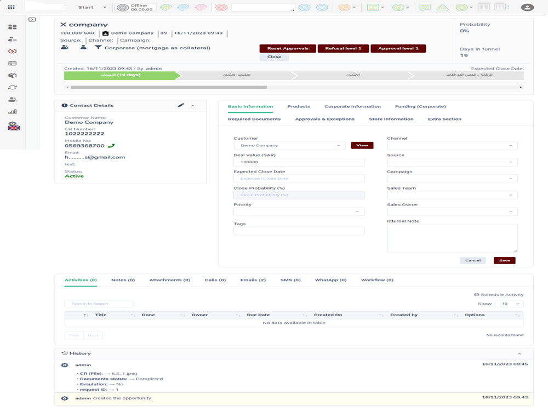The width and height of the screenshot is (548, 411).
Task: Open the dashboard tiles sidebar icon
Action: (x=13, y=27)
